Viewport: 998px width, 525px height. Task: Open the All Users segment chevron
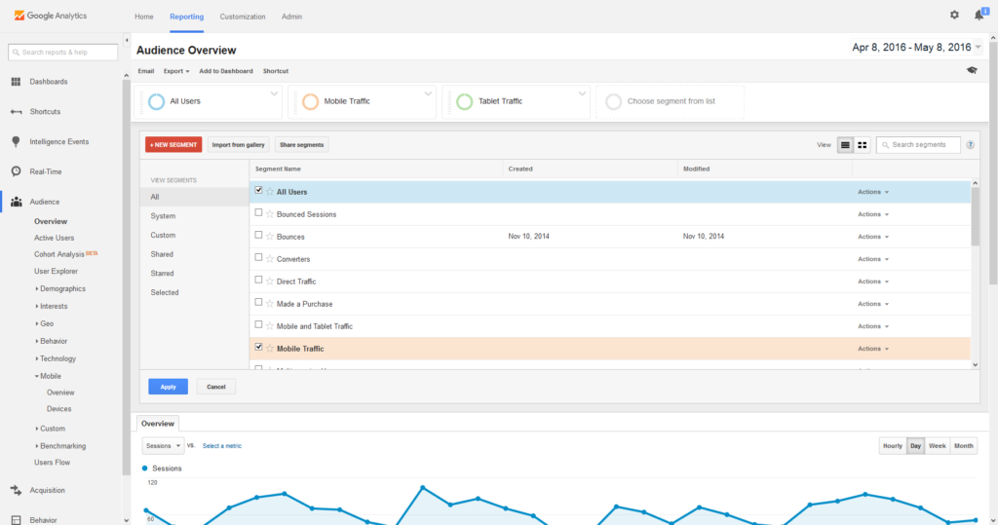(x=274, y=94)
